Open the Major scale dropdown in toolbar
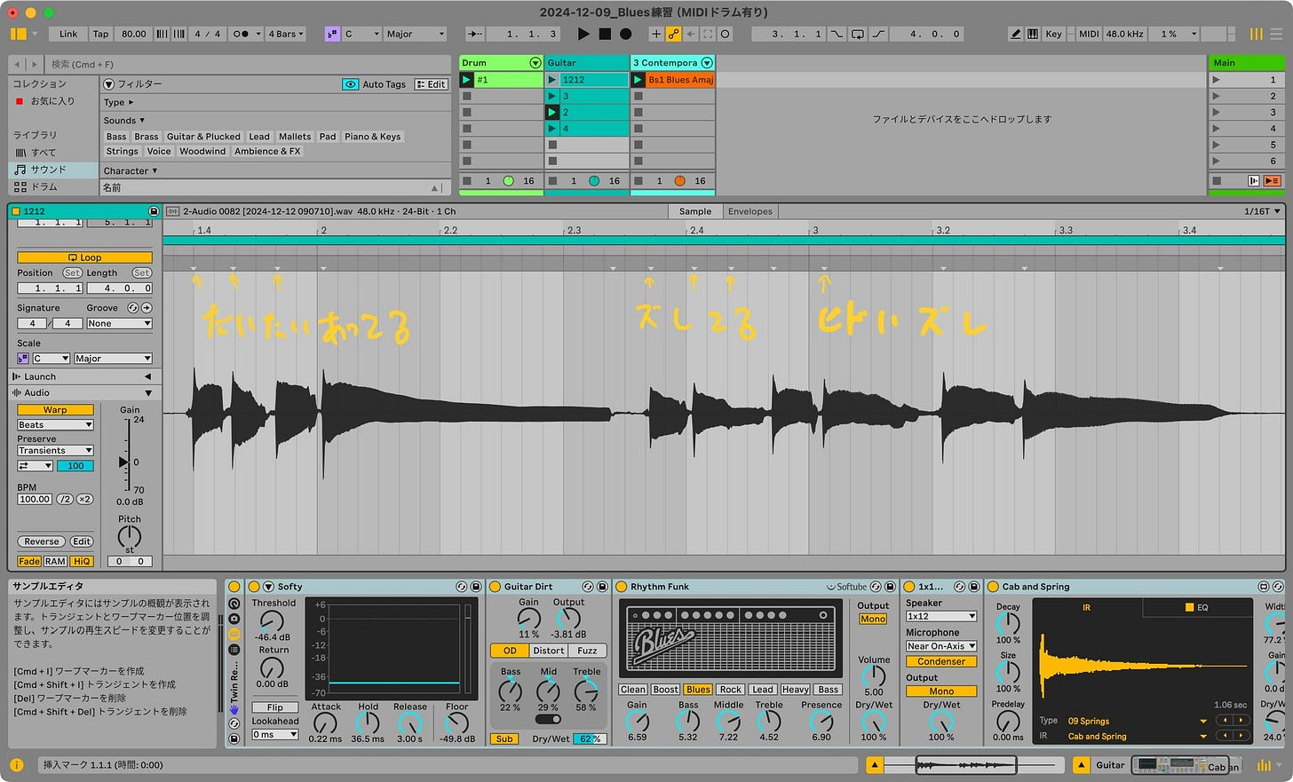This screenshot has width=1293, height=782. 415,34
